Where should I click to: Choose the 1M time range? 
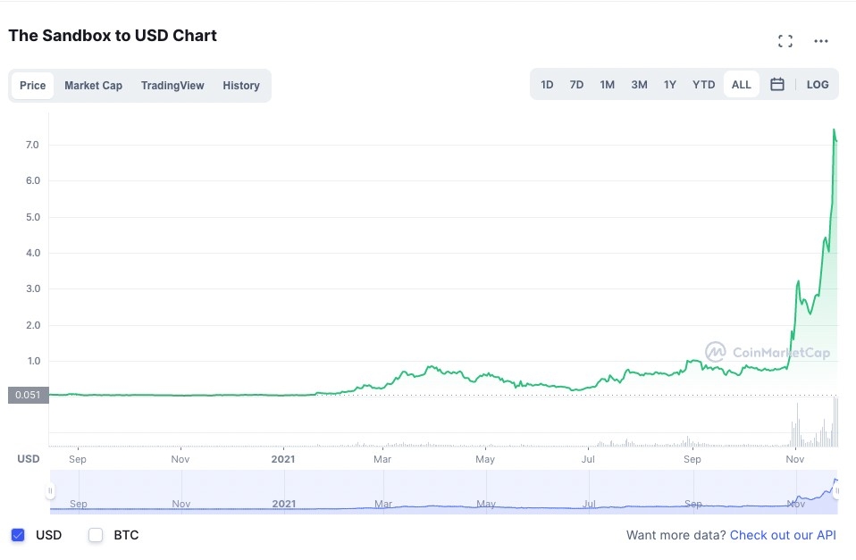[x=607, y=85]
